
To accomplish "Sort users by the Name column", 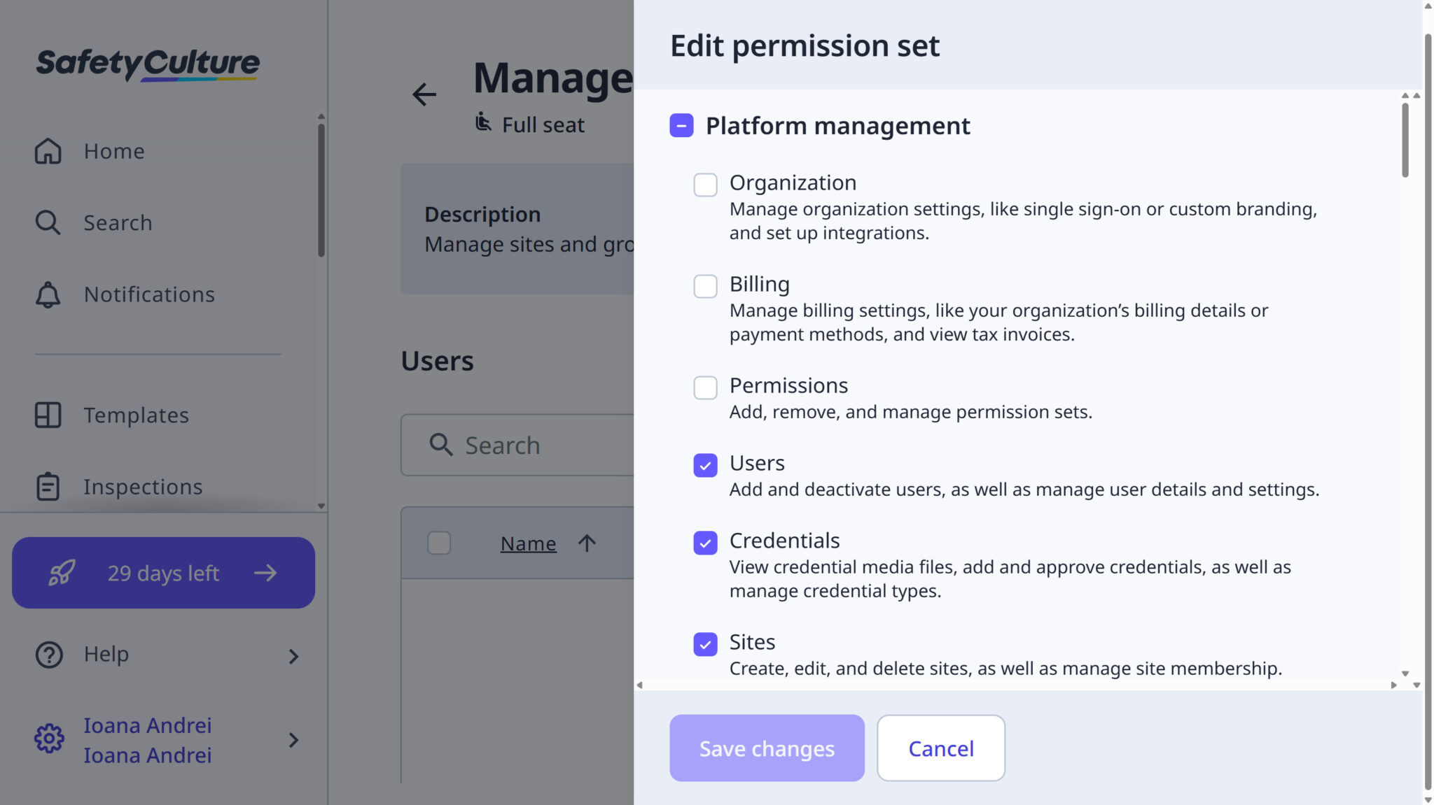I will (528, 543).
